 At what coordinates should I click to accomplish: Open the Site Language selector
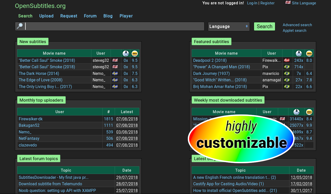pos(304,3)
